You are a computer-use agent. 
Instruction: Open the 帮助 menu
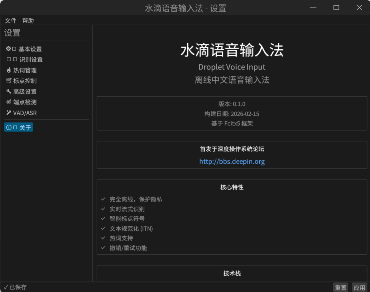click(28, 20)
